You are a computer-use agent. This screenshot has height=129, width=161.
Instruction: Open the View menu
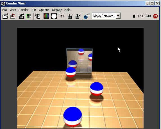(13, 10)
